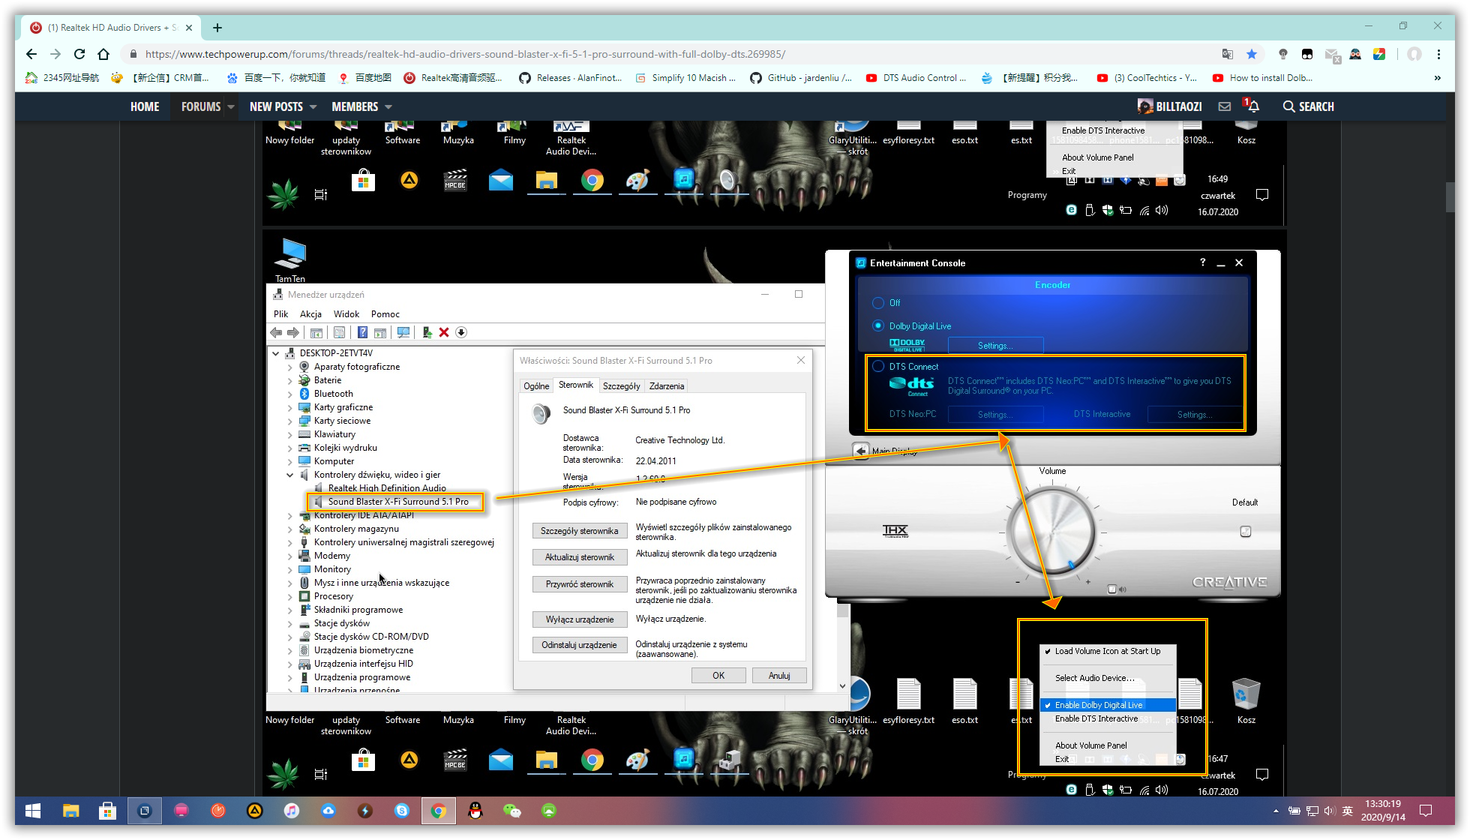Open the Tampermonkey extension icon

[x=1307, y=54]
